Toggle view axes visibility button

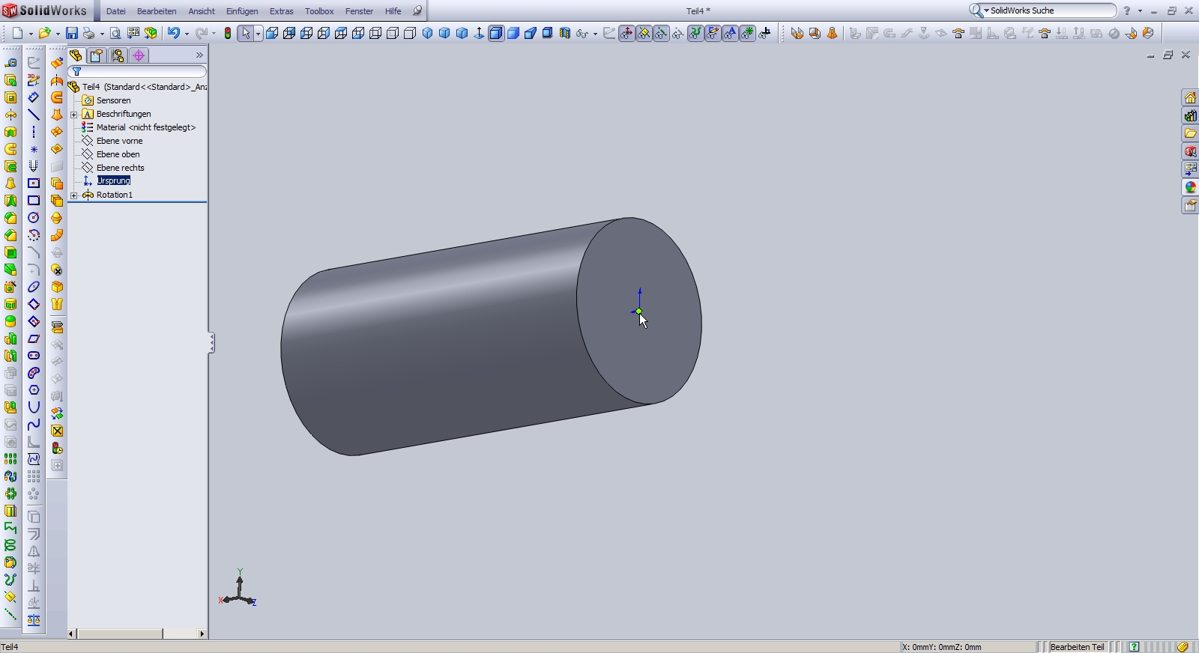[661, 33]
